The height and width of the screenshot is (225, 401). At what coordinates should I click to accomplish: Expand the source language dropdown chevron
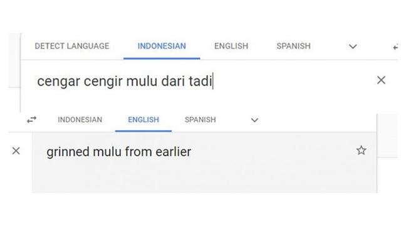click(x=353, y=46)
